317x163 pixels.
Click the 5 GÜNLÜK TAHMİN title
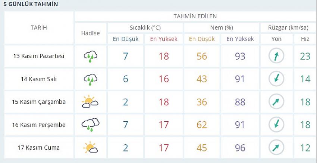tap(31, 4)
